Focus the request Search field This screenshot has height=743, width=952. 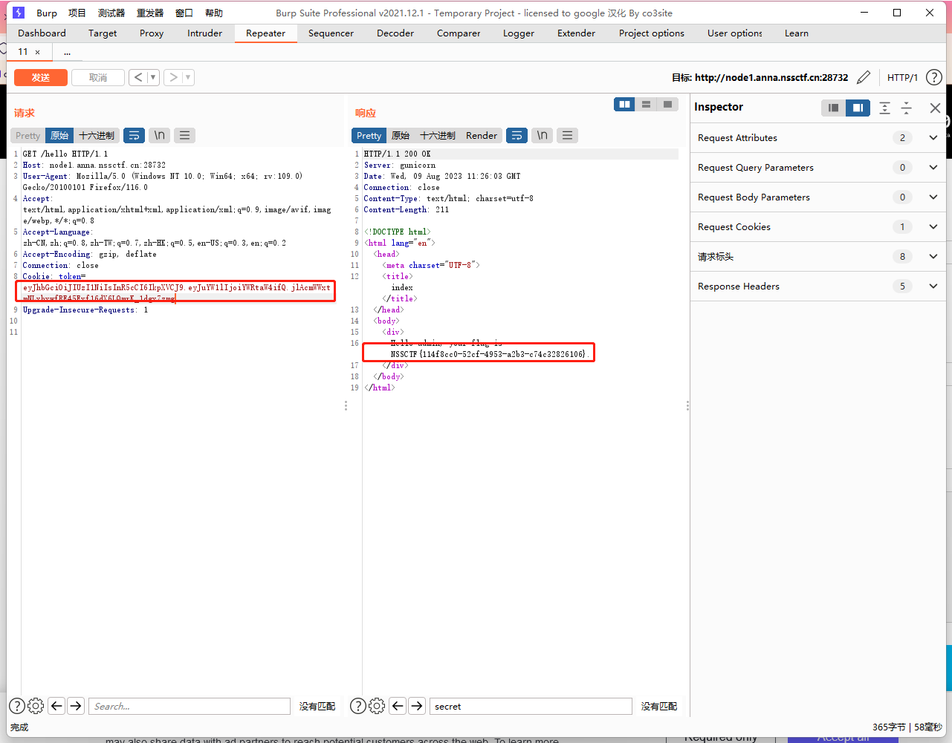(189, 706)
